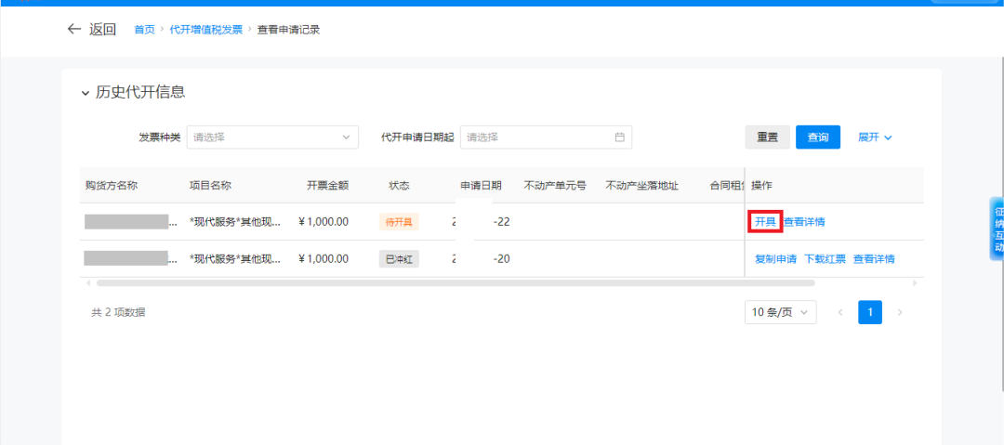This screenshot has width=1004, height=445.
Task: Click the scrollbar right arrow
Action: coord(915,282)
